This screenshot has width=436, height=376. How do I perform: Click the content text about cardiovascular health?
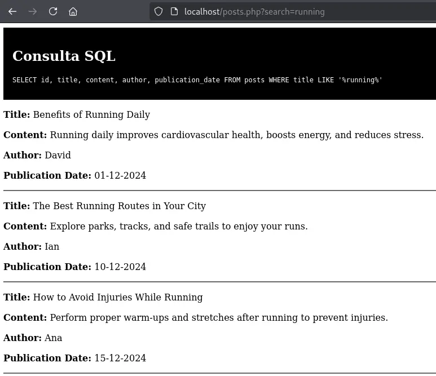(x=236, y=135)
